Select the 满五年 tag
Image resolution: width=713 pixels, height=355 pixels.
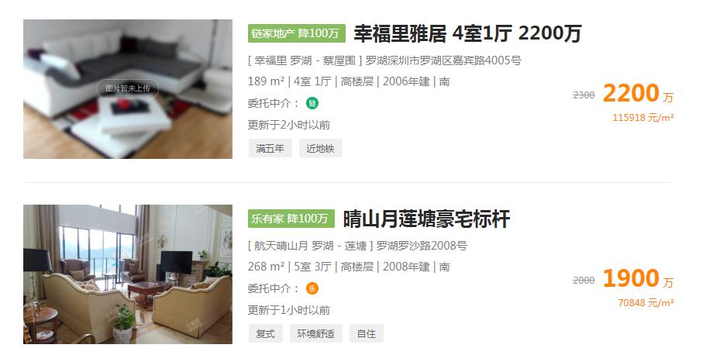[x=270, y=148]
